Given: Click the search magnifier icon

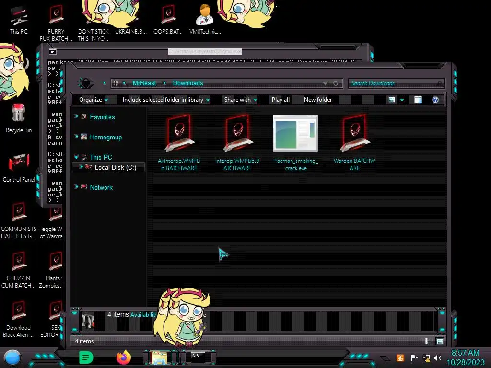Looking at the screenshot, I should (439, 83).
